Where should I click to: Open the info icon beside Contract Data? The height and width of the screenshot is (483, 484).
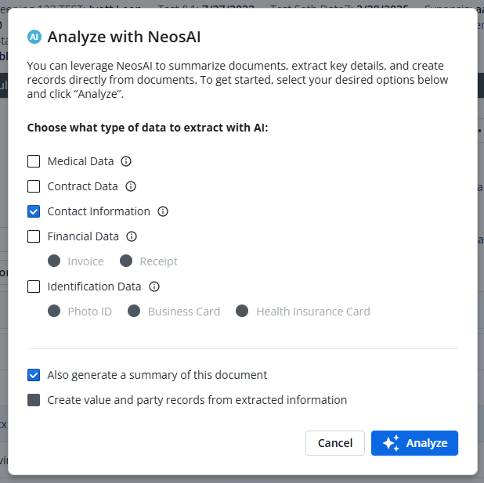tap(131, 186)
